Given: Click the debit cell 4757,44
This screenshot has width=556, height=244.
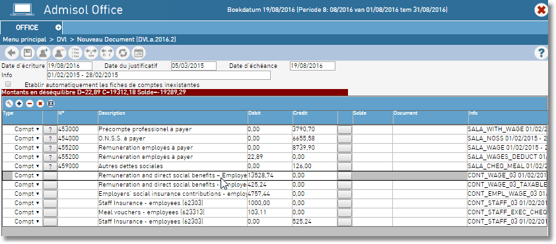Looking at the screenshot, I should tap(270, 194).
